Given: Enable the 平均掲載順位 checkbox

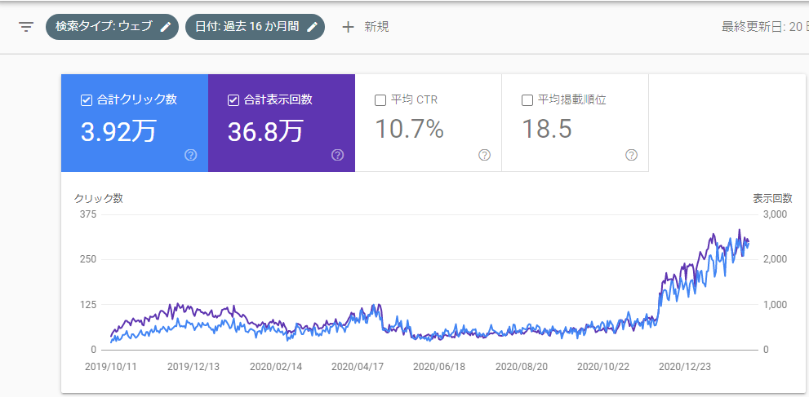Looking at the screenshot, I should pos(527,100).
